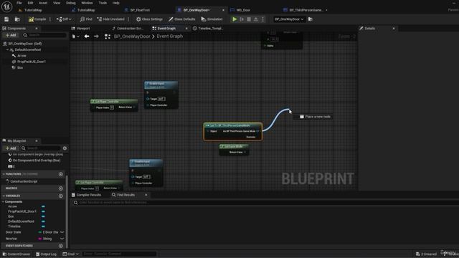Open NewVar String type dropdown
459x258 pixels.
[62, 239]
